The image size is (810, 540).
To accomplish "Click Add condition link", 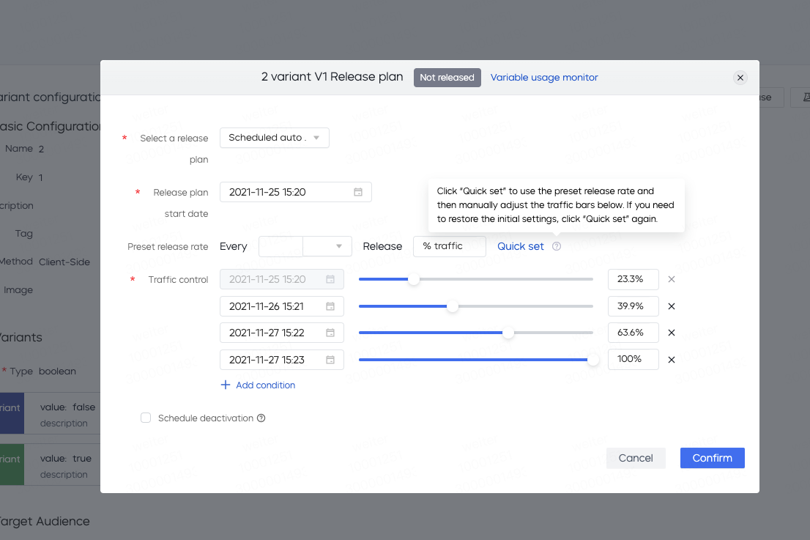I will click(266, 385).
